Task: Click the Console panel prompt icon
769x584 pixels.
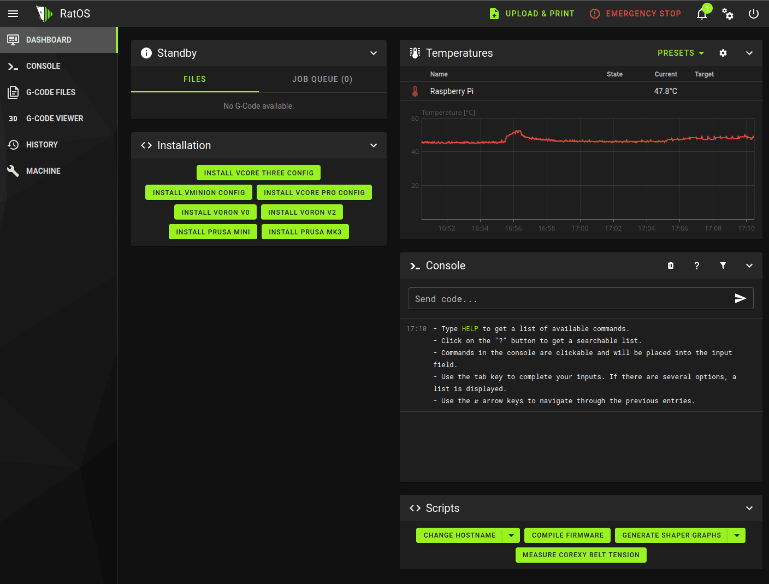Action: pos(415,266)
